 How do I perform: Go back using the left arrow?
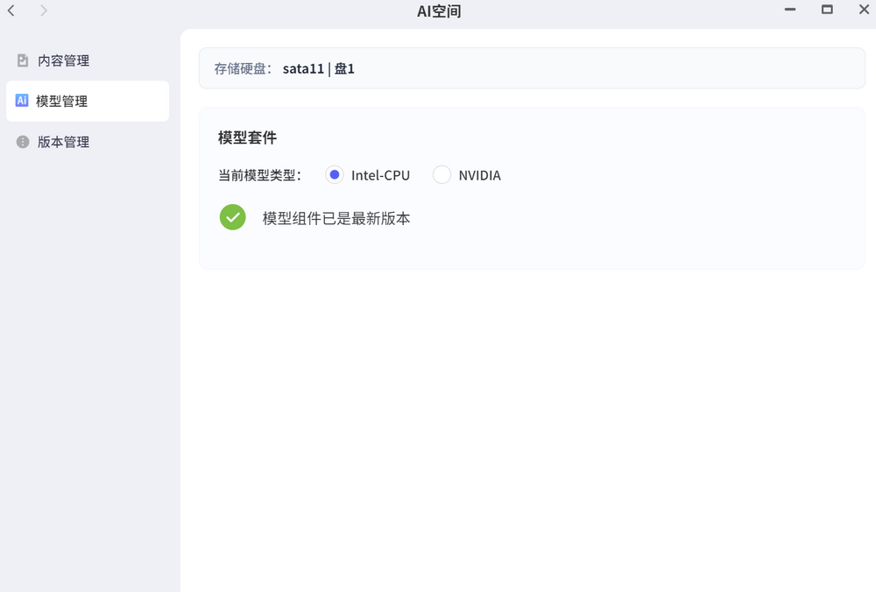coord(11,11)
